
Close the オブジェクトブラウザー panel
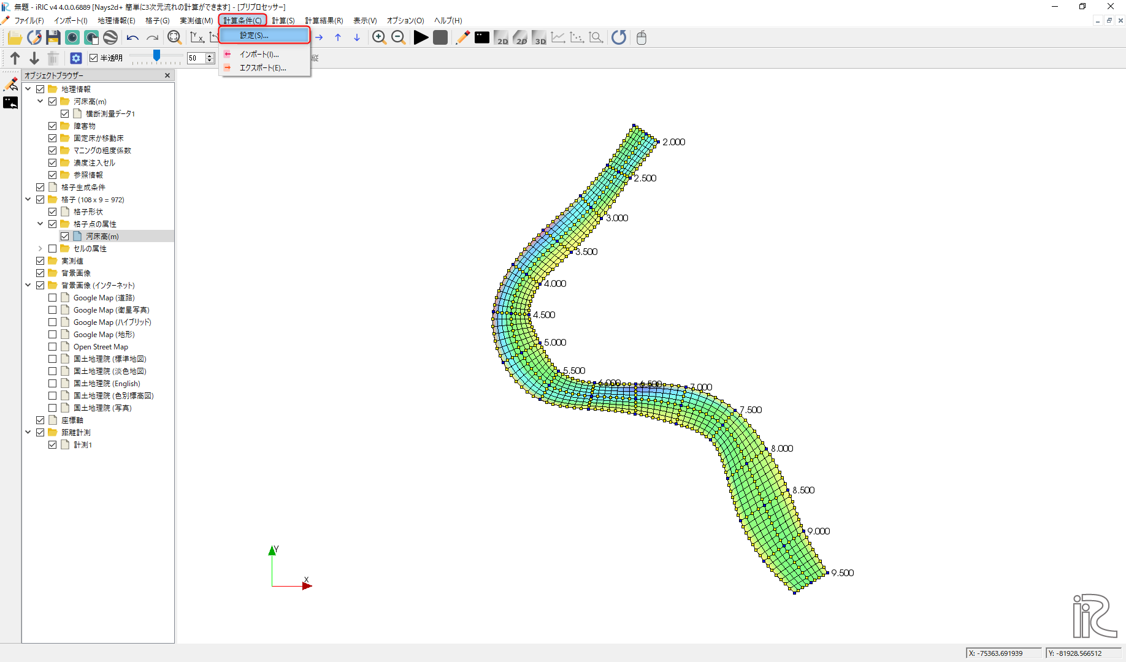tap(167, 75)
